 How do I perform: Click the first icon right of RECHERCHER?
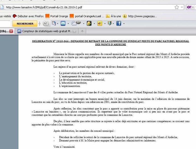(x=46, y=24)
